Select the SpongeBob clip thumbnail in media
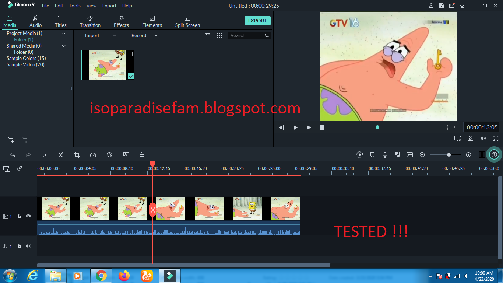Viewport: 503px width, 283px height. point(108,65)
